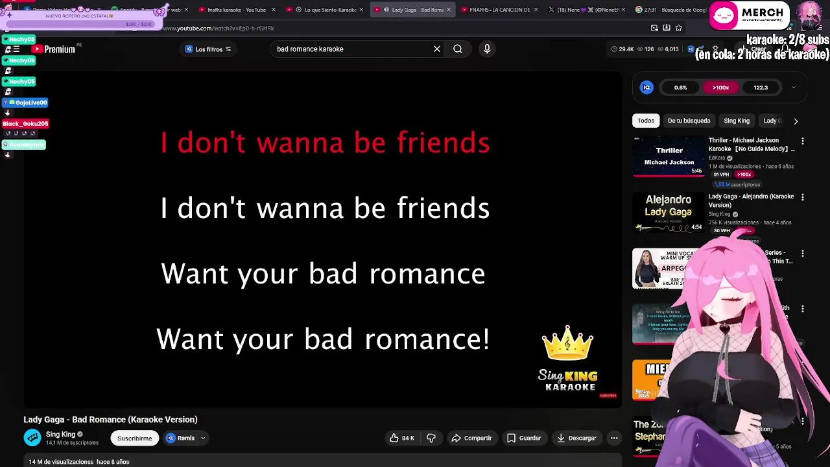830x467 pixels.
Task: Close the 'fnafhs karaoke - YouTube' tab
Action: pyautogui.click(x=273, y=10)
